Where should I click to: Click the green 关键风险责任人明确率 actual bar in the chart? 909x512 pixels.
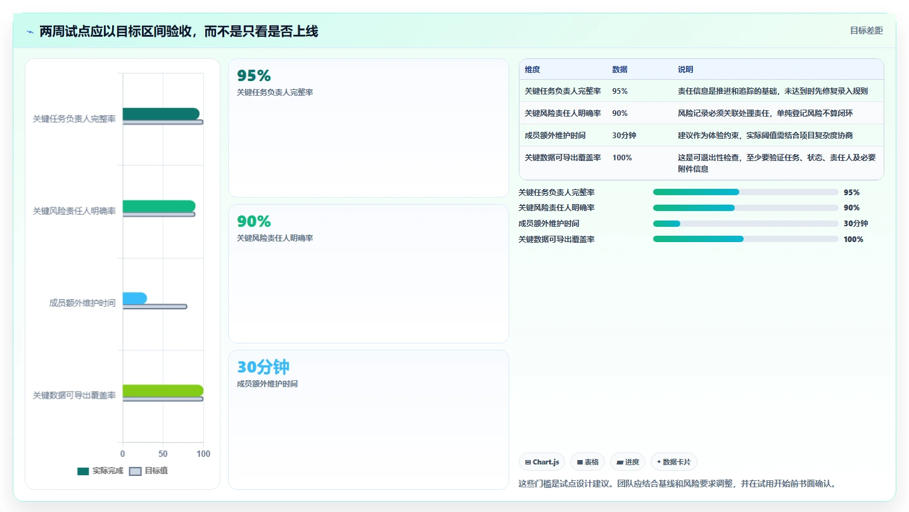pyautogui.click(x=159, y=207)
